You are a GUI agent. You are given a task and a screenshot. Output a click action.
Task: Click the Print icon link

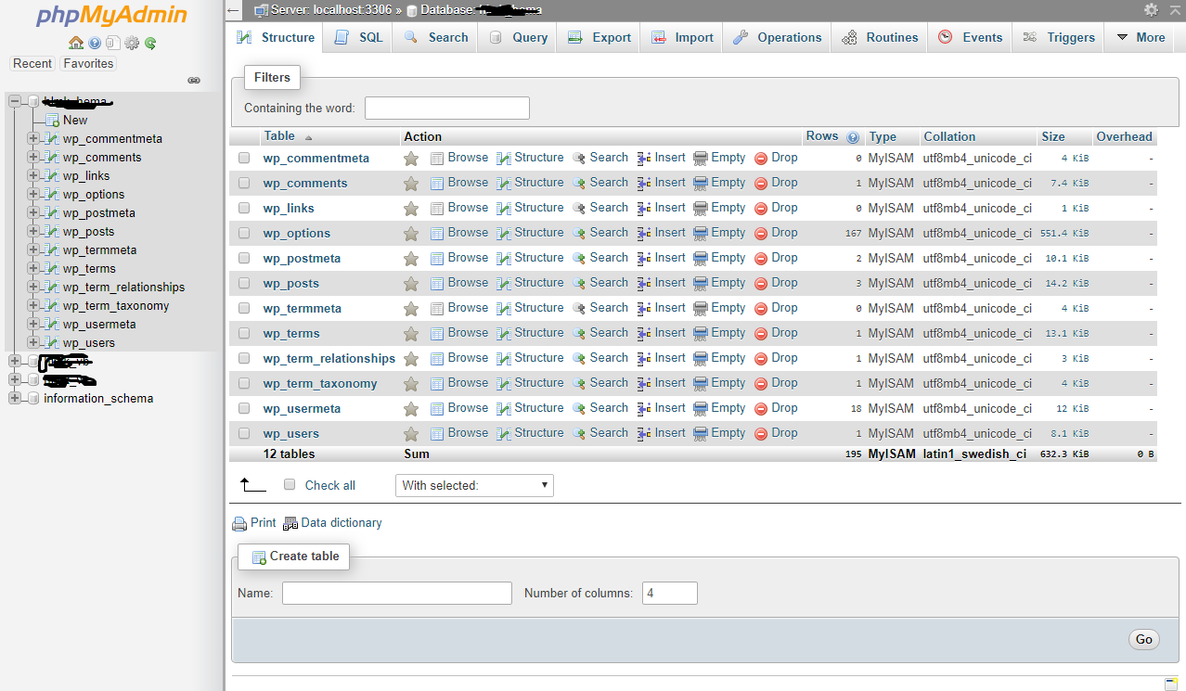click(254, 523)
